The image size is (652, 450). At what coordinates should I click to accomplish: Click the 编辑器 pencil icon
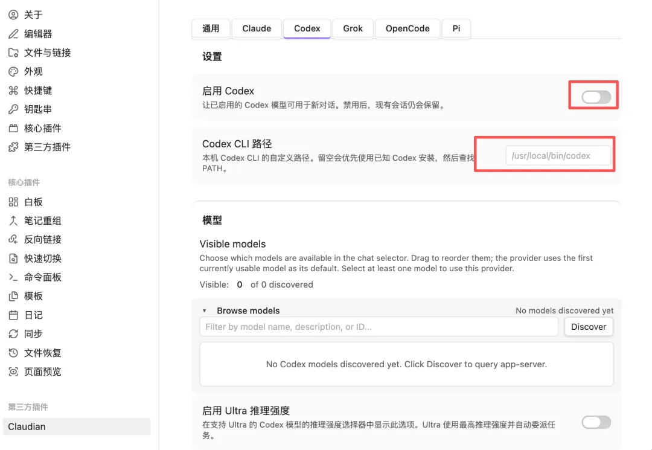click(13, 34)
